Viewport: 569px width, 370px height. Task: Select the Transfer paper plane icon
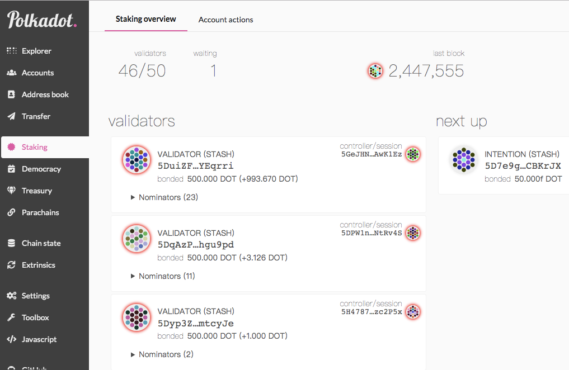pos(12,116)
